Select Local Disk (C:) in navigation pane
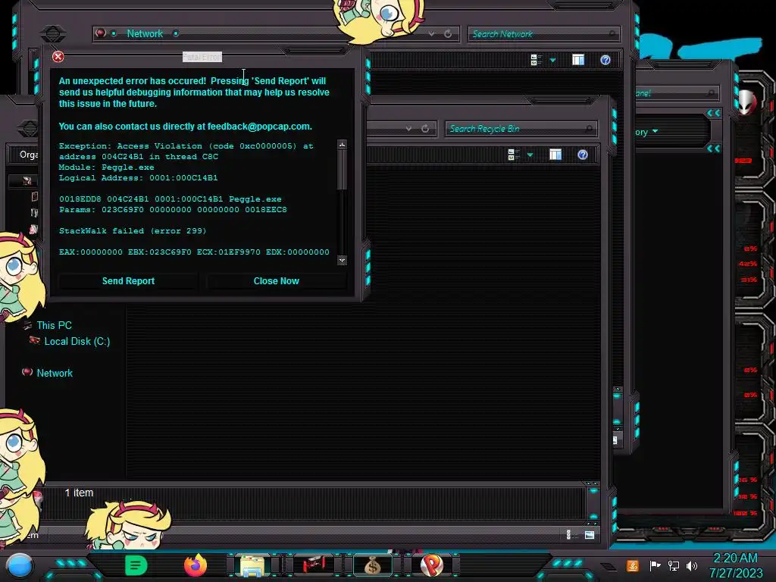Screen dimensions: 776x582 77,342
